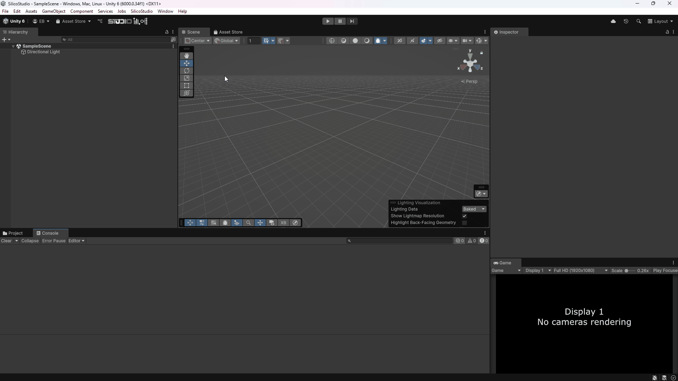The width and height of the screenshot is (678, 381).
Task: Click the Hierarchy search field
Action: (116, 40)
